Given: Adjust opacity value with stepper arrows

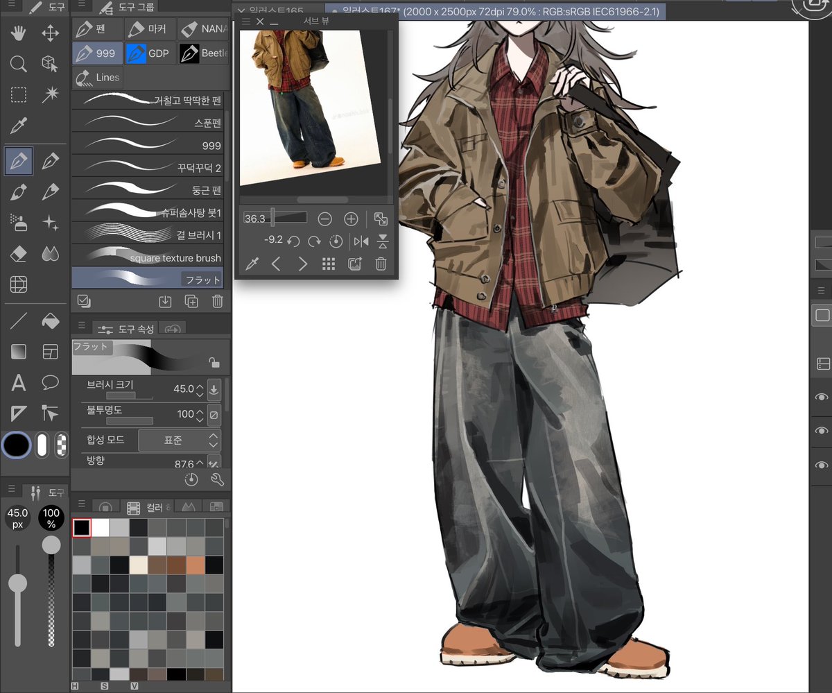Looking at the screenshot, I should click(200, 415).
